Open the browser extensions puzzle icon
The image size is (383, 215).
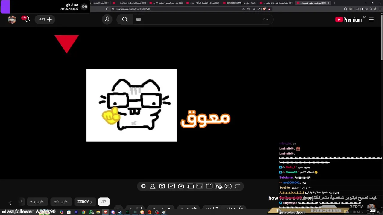(x=345, y=9)
